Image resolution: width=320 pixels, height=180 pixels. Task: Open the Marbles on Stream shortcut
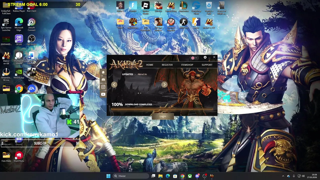click(19, 58)
